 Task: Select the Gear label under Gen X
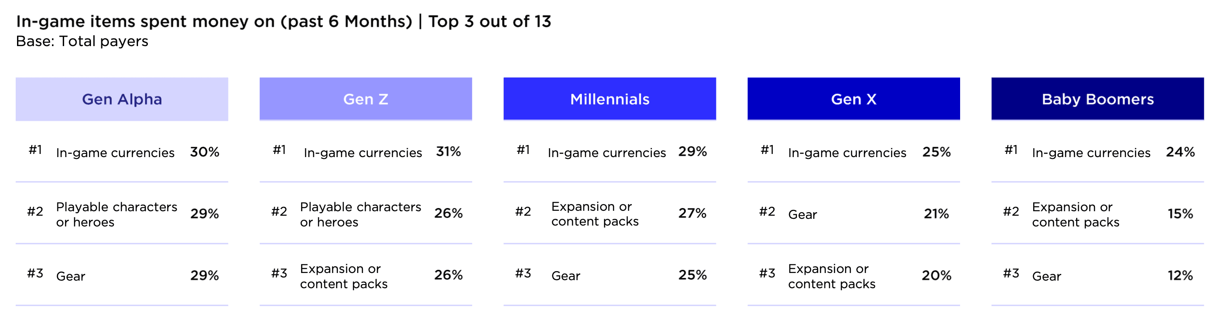click(x=802, y=215)
